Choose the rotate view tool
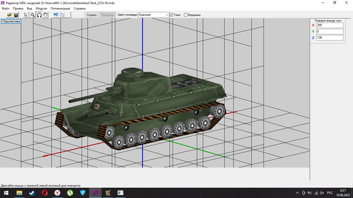The image size is (353, 198). (x=39, y=15)
